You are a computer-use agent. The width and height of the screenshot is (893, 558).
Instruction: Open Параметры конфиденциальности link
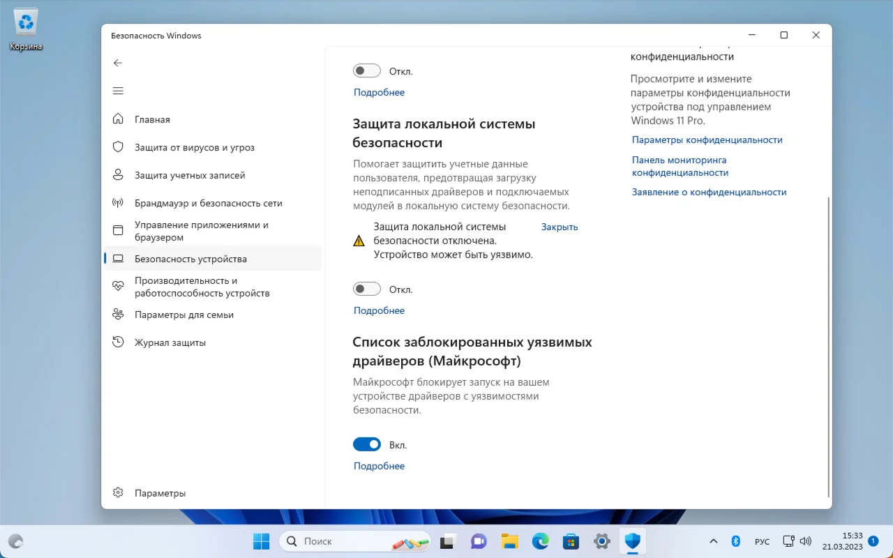[707, 139]
